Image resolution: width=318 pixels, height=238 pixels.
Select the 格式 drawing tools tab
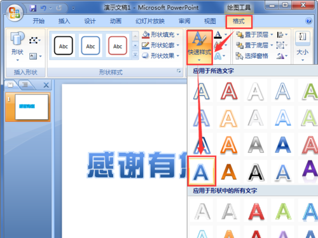pyautogui.click(x=238, y=22)
